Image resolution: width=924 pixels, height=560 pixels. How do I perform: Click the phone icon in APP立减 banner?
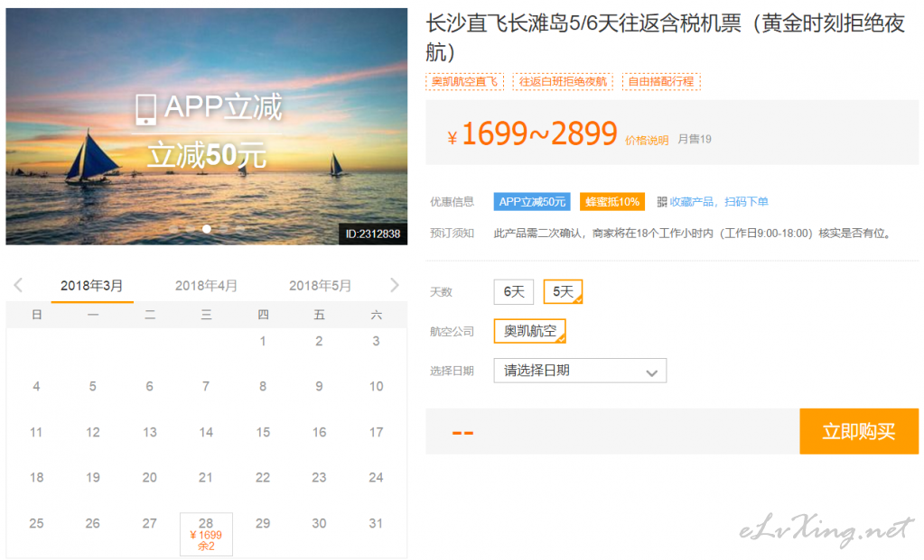coord(145,109)
